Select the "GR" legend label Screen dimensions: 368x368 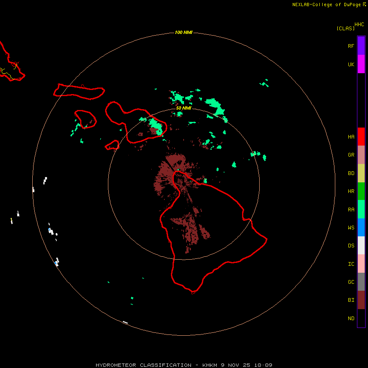coord(351,155)
